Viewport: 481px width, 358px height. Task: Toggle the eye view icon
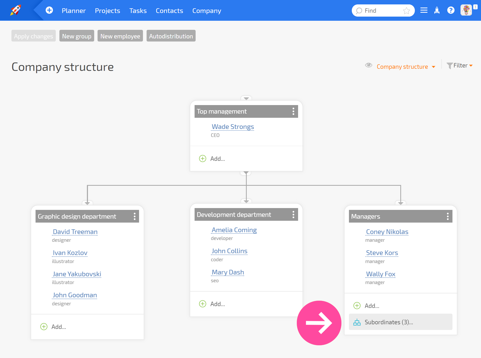coord(369,65)
